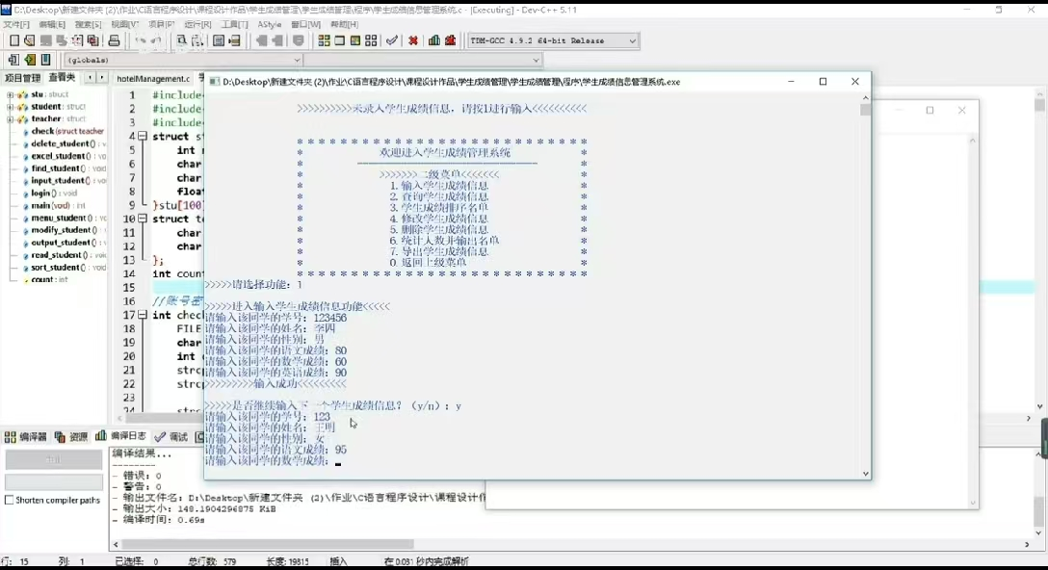Click the New file toolbar icon
The width and height of the screenshot is (1048, 570).
13,40
